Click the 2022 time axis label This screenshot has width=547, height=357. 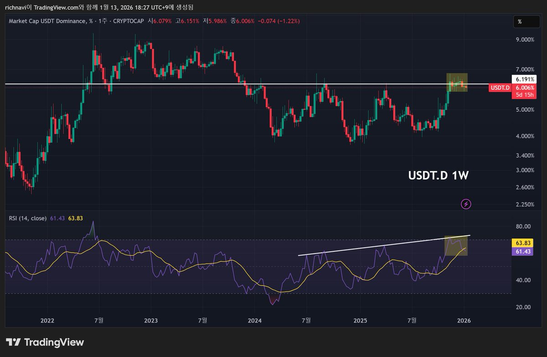[47, 320]
